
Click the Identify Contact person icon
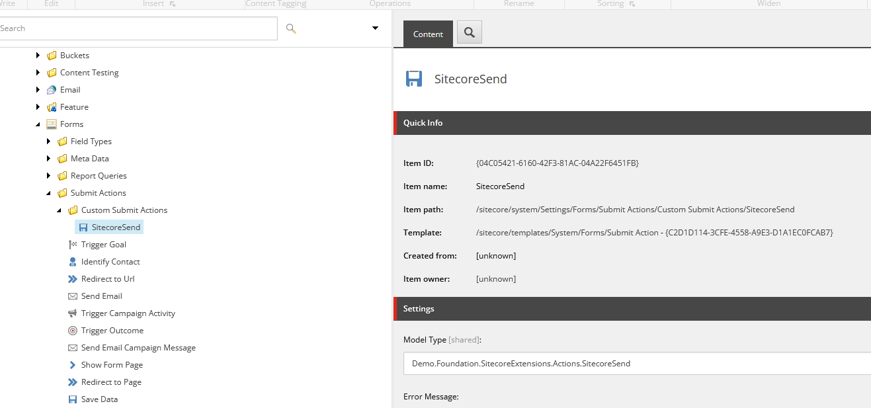[73, 262]
